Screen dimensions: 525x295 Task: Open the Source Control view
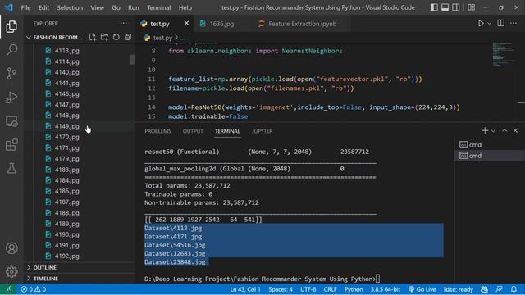tap(11, 74)
